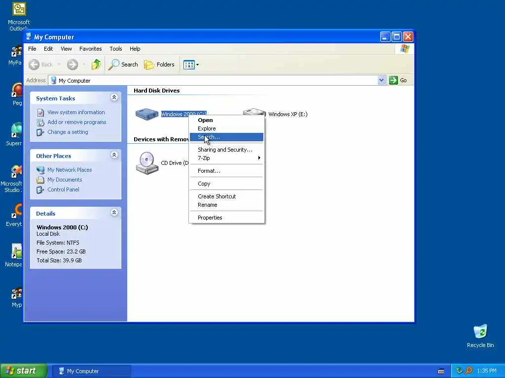
Task: Click the Everything desktop shortcut icon
Action: pyautogui.click(x=16, y=212)
